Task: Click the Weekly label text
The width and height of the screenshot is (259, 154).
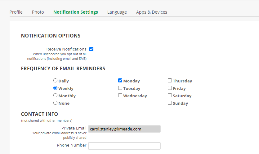Action: tap(66, 88)
